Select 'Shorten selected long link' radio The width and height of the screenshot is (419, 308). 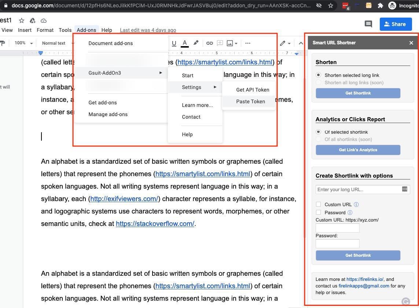point(318,75)
